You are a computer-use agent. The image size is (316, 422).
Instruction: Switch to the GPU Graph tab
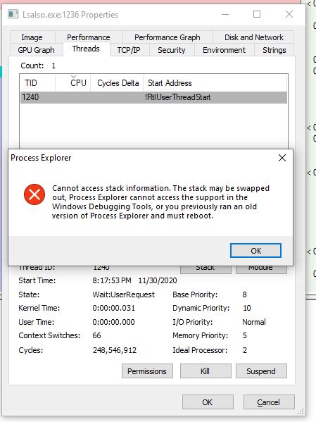point(37,50)
